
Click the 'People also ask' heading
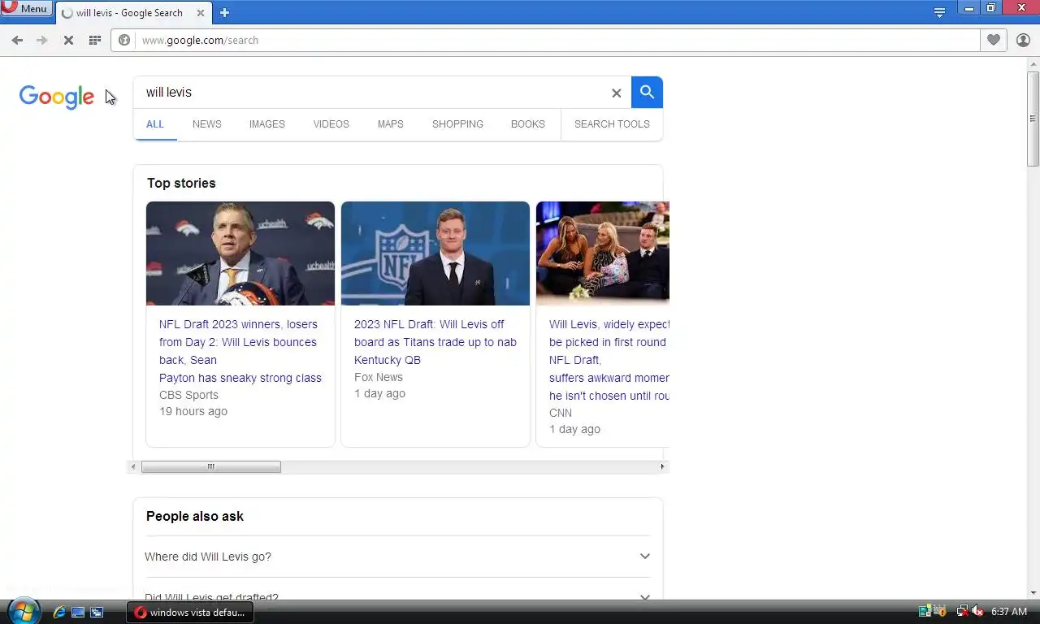[x=195, y=516]
